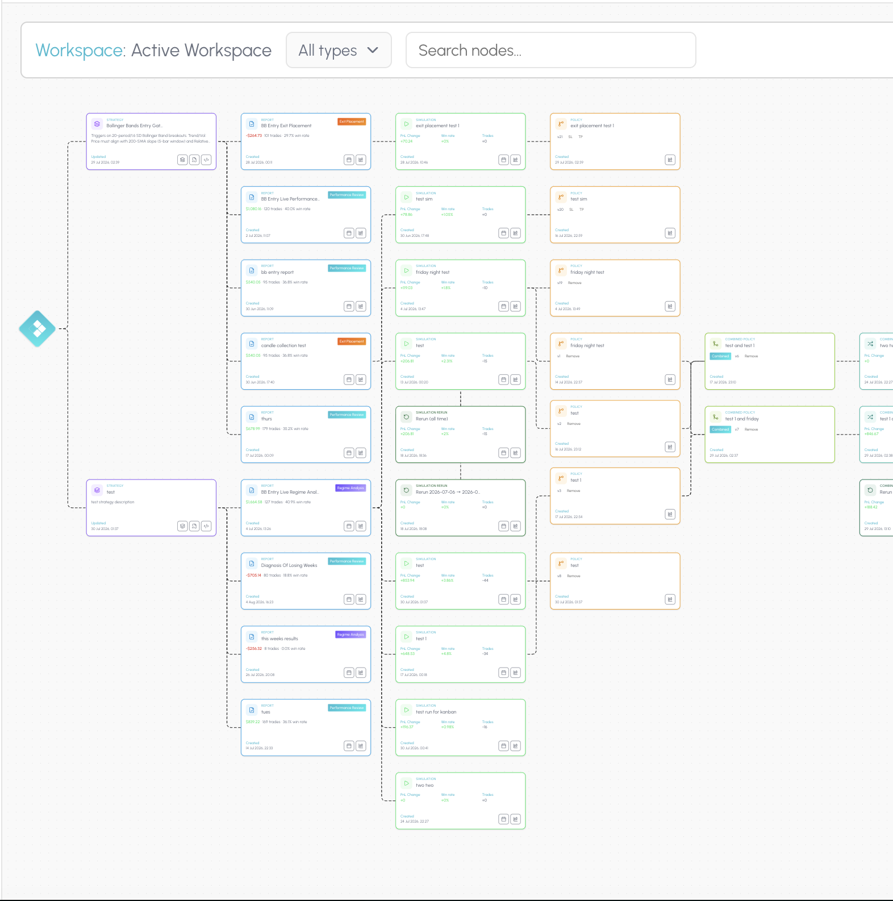The width and height of the screenshot is (893, 901).
Task: Click the 'test strategy description' text
Action: pos(112,502)
